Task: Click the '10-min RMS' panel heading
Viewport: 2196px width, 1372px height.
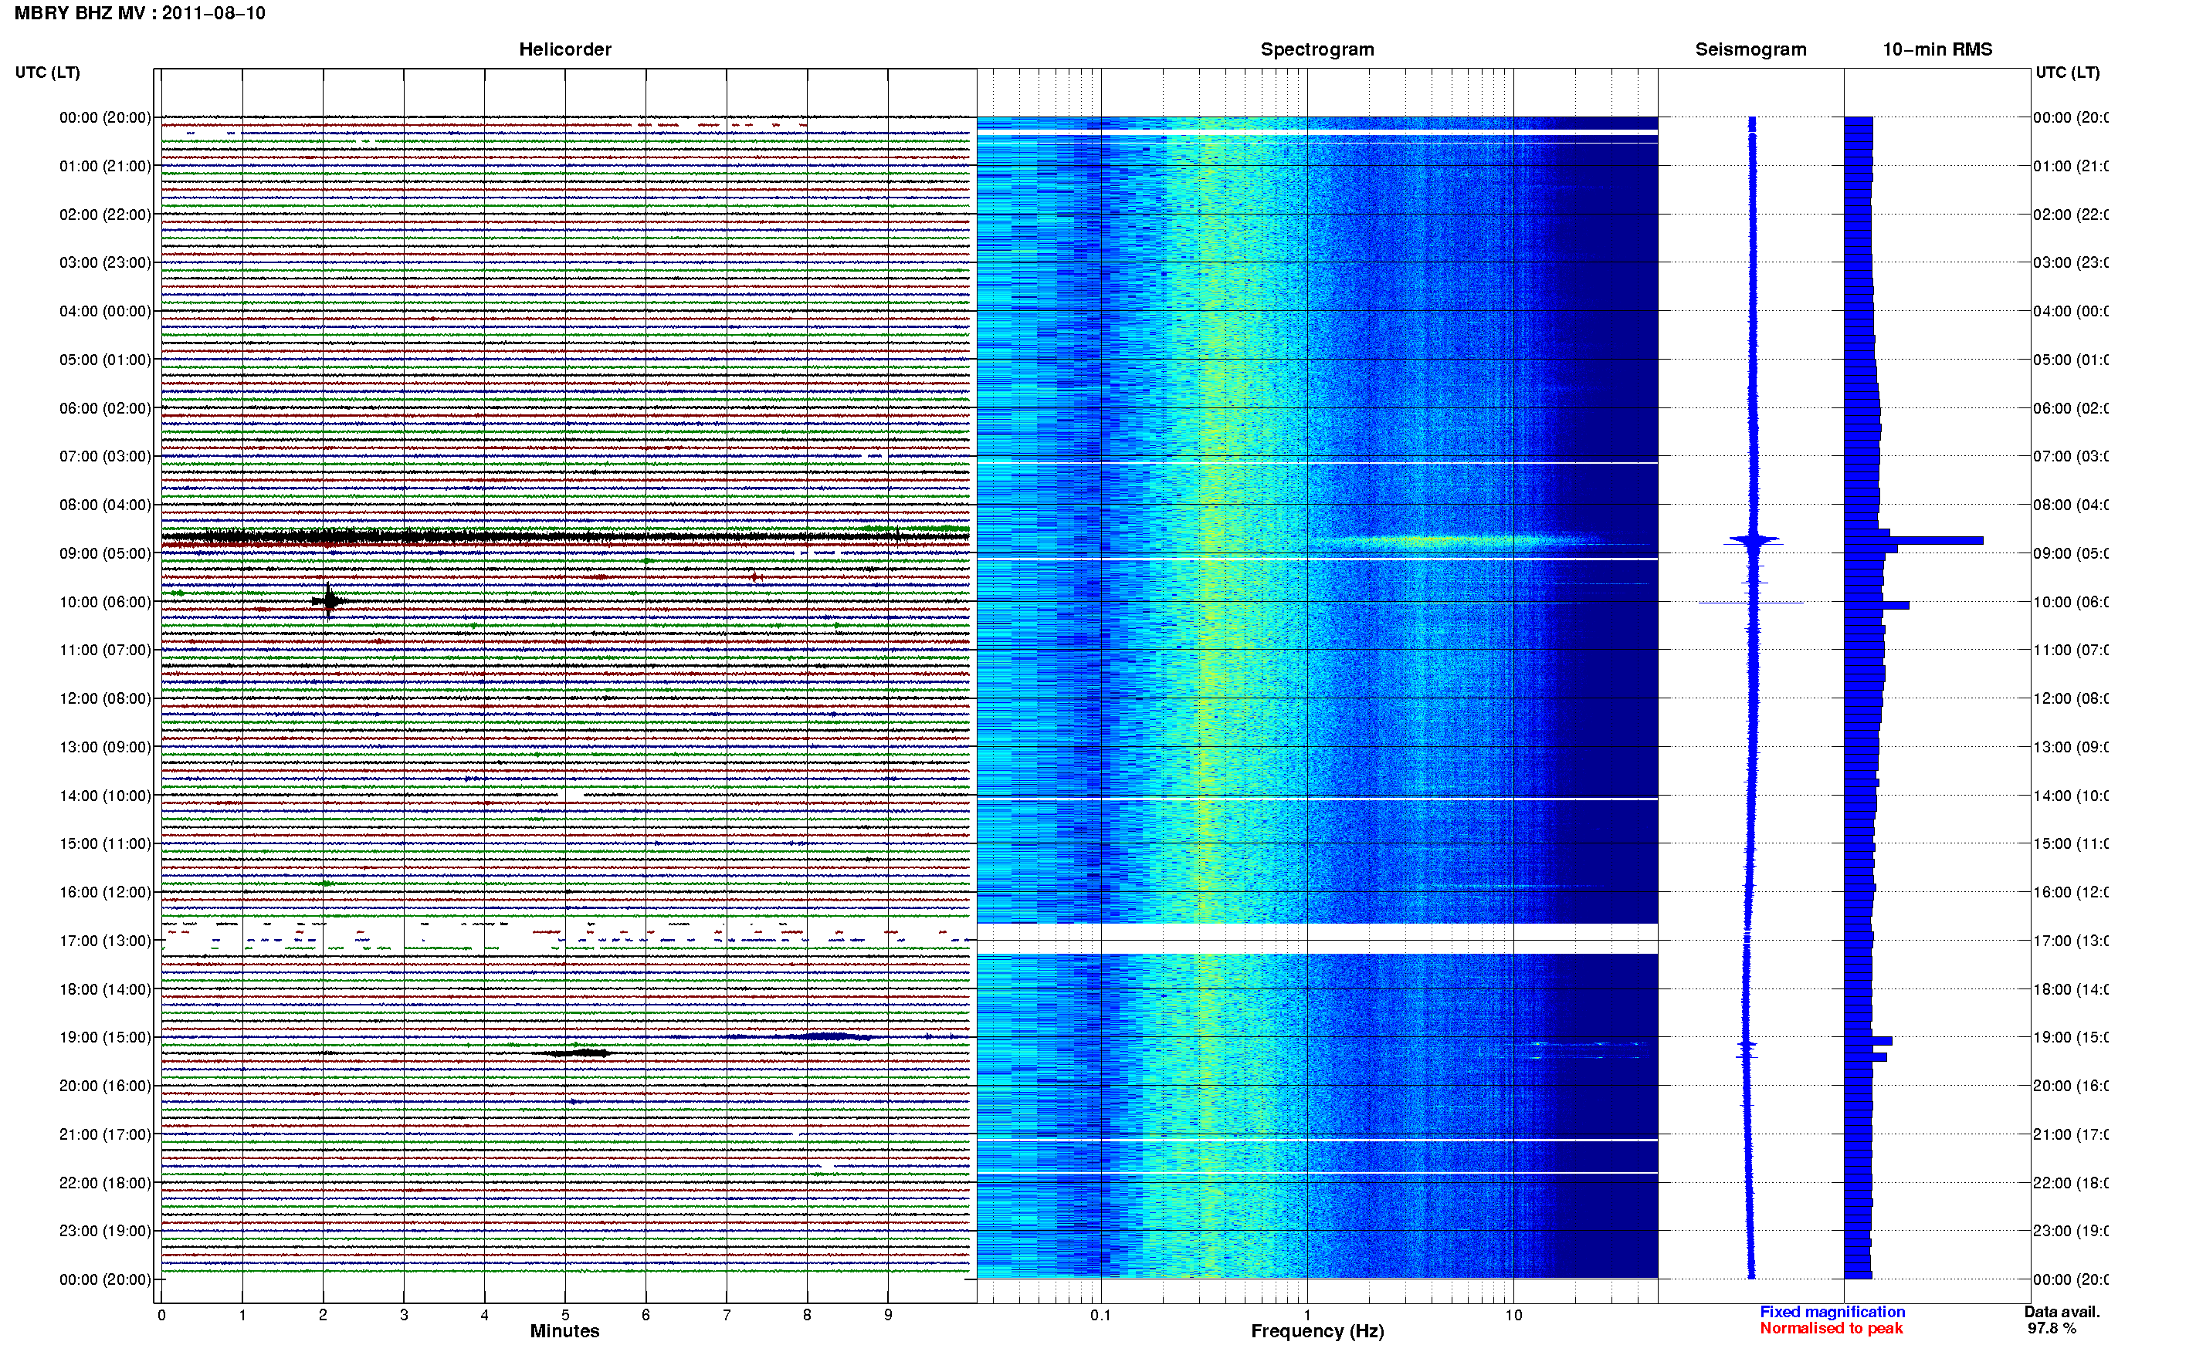Action: pyautogui.click(x=1937, y=50)
